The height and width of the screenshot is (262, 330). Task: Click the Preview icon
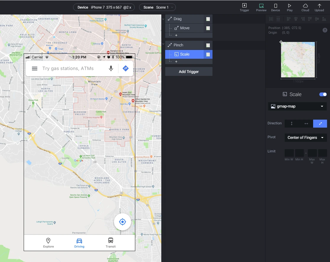click(x=261, y=7)
